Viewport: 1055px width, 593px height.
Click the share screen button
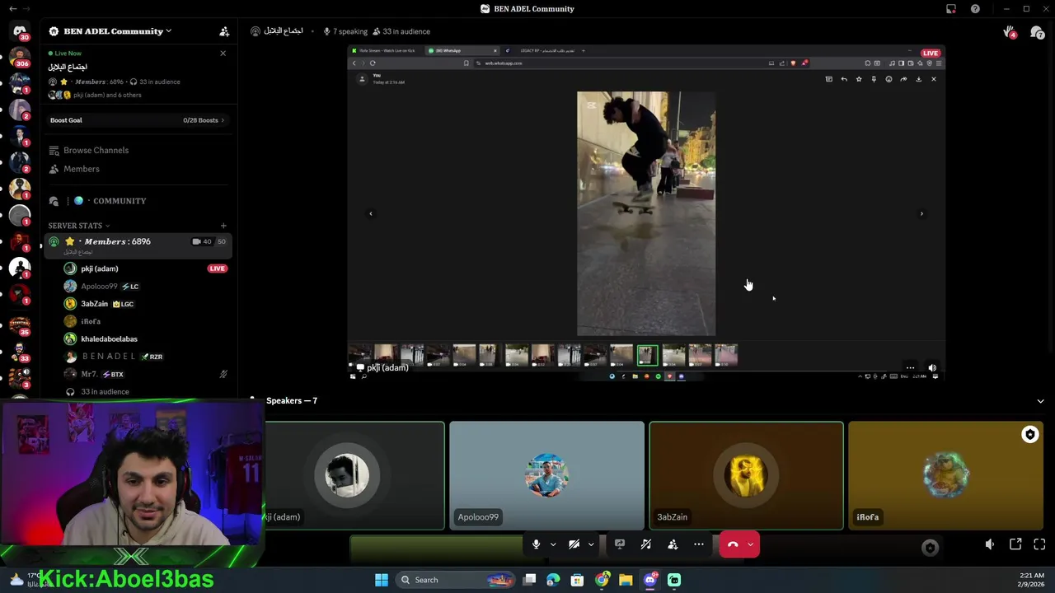pyautogui.click(x=620, y=544)
